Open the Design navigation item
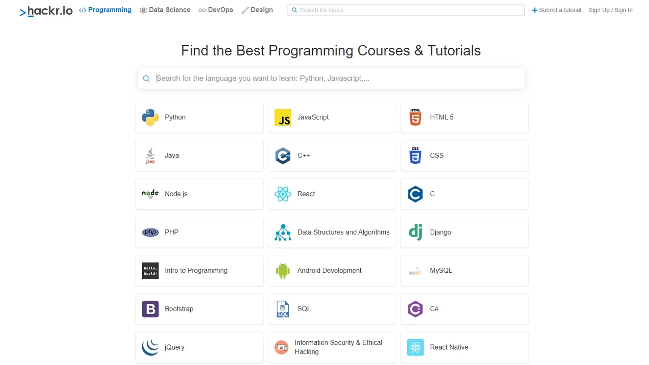This screenshot has width=649, height=365. pos(257,10)
